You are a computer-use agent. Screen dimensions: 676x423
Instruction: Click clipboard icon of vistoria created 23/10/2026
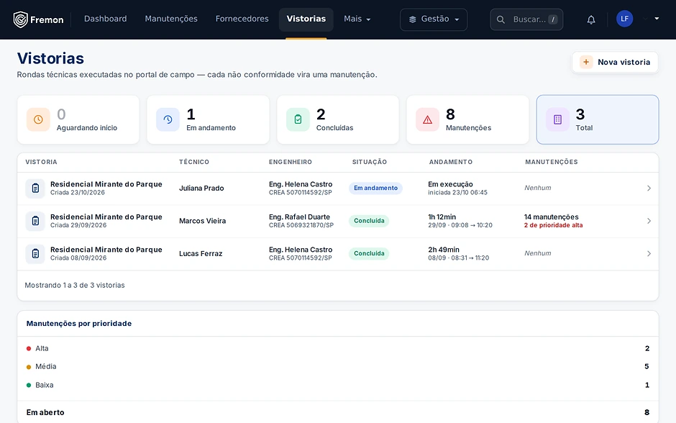pos(35,188)
